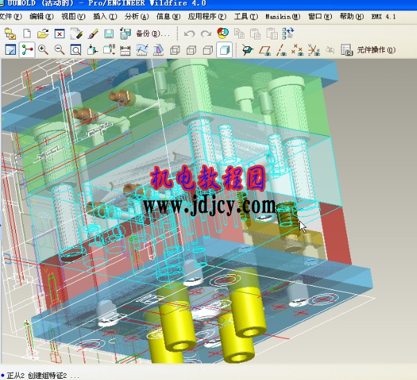Open the color appearance palette icon

pos(222,33)
